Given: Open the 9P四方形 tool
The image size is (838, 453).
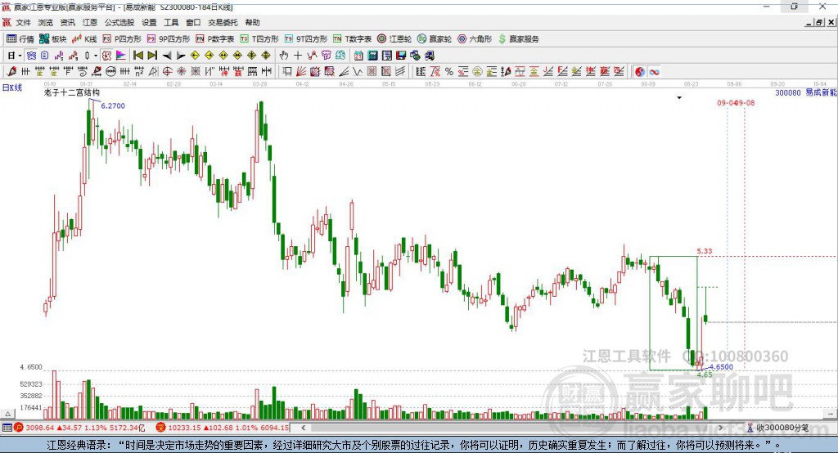Looking at the screenshot, I should pos(169,39).
